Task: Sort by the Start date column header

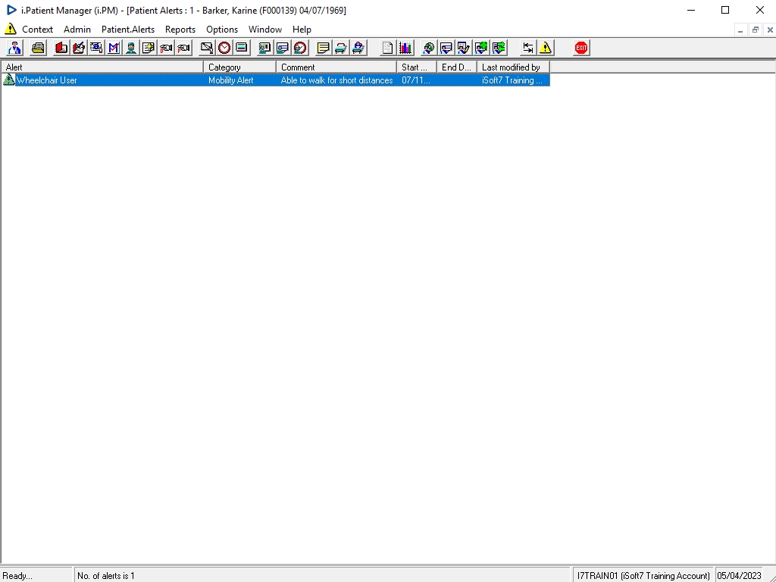Action: tap(416, 67)
